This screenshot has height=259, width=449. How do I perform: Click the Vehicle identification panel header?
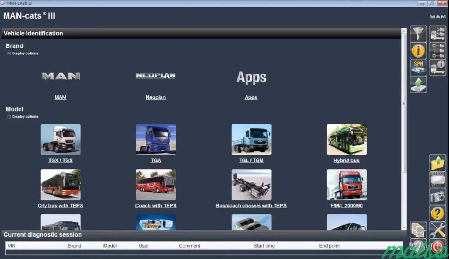point(201,33)
